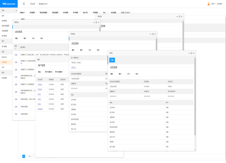Toggle the sidebar with the hamburger icon
Image resolution: width=226 pixels, height=163 pixels.
[24, 4]
